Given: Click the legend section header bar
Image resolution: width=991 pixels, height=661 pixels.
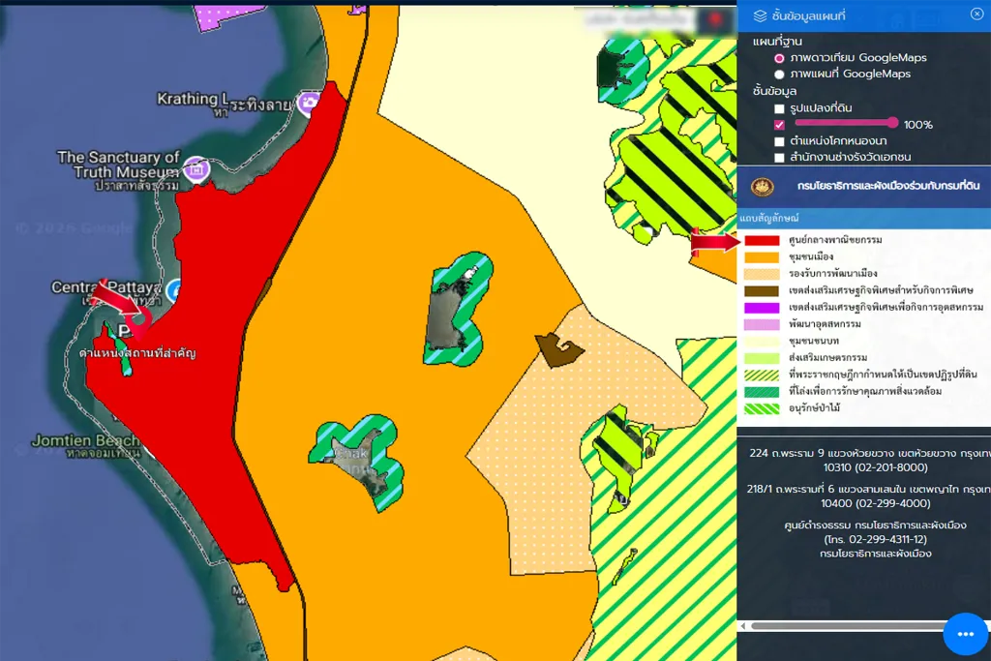Looking at the screenshot, I should (x=863, y=220).
